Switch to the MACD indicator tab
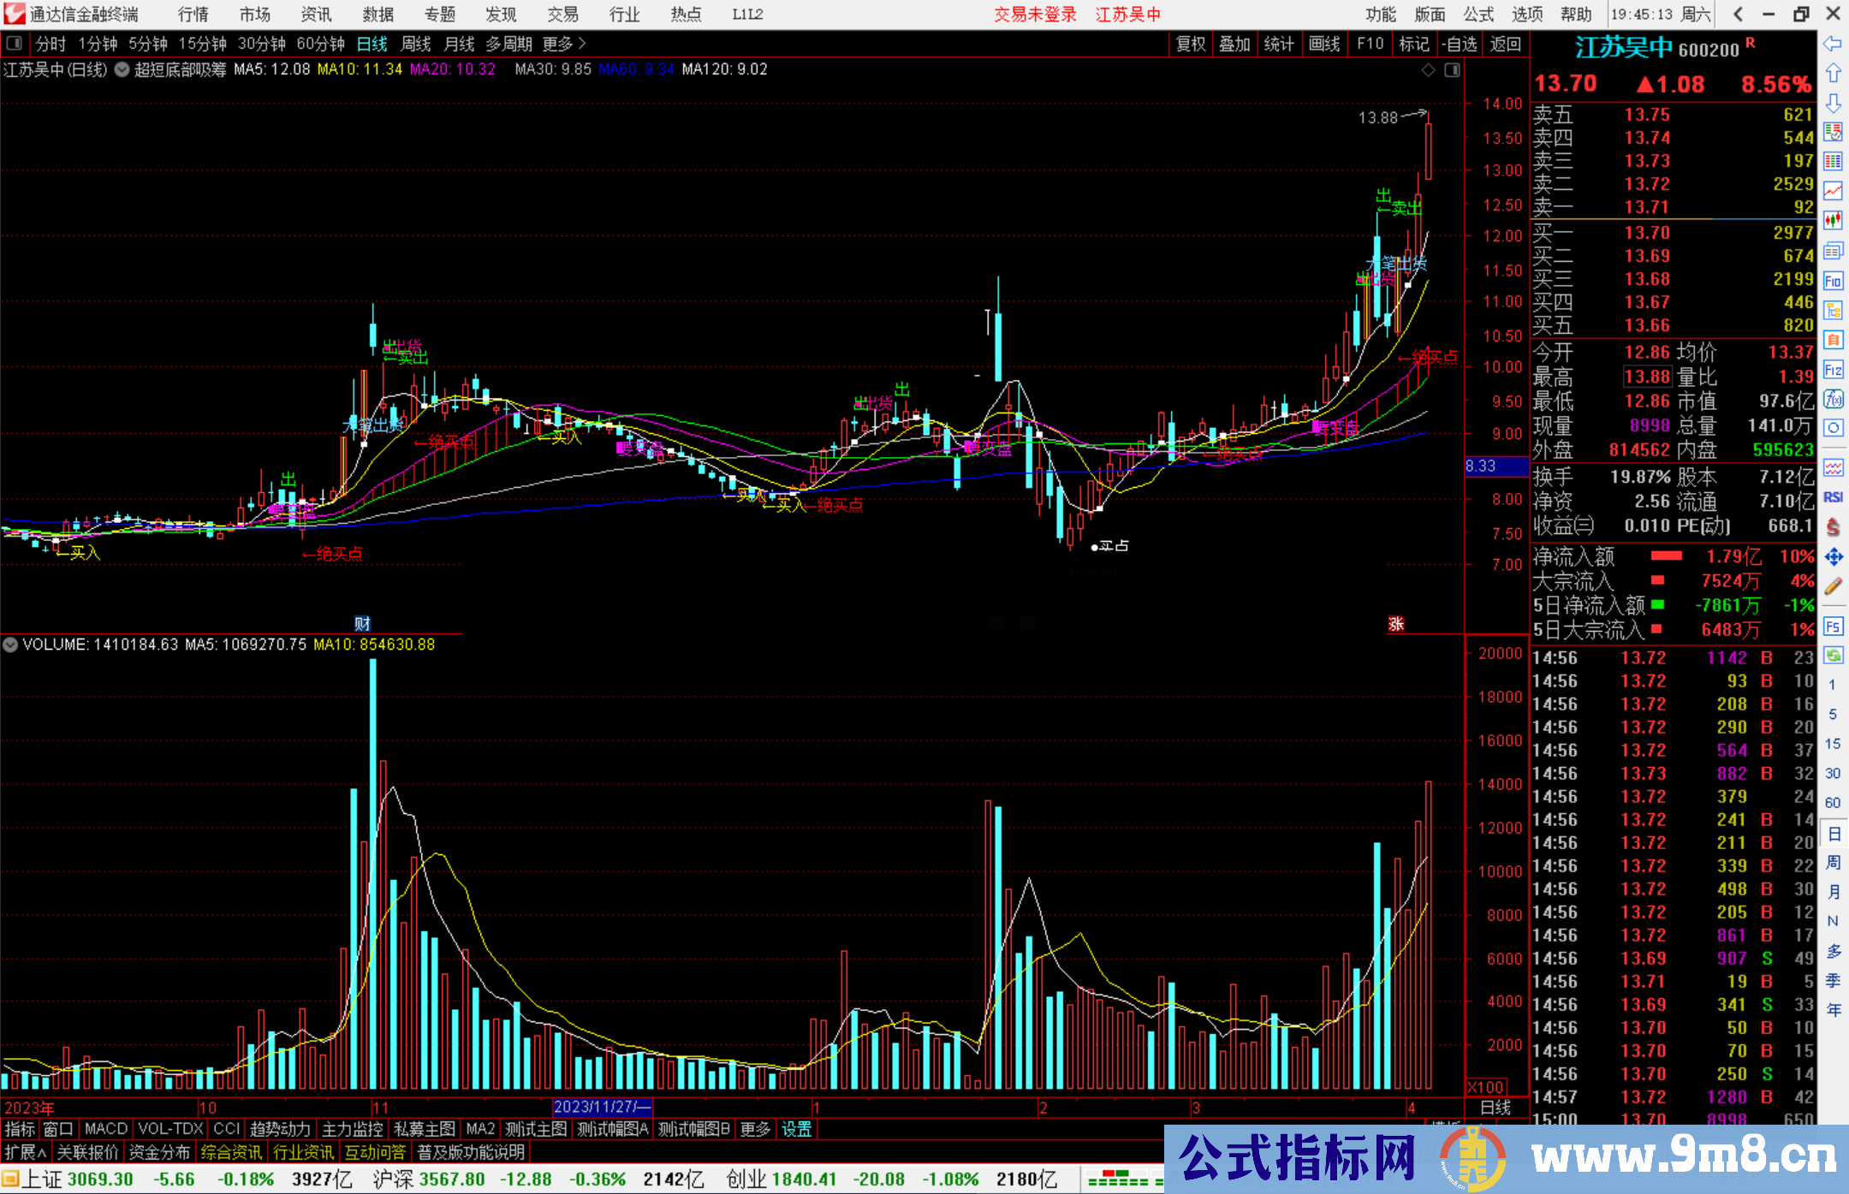The image size is (1849, 1194). 105,1129
